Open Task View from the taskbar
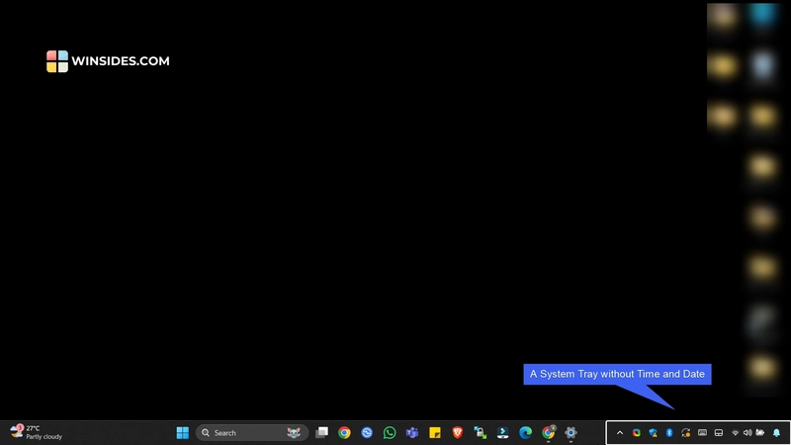Viewport: 791px width, 445px height. (x=321, y=432)
